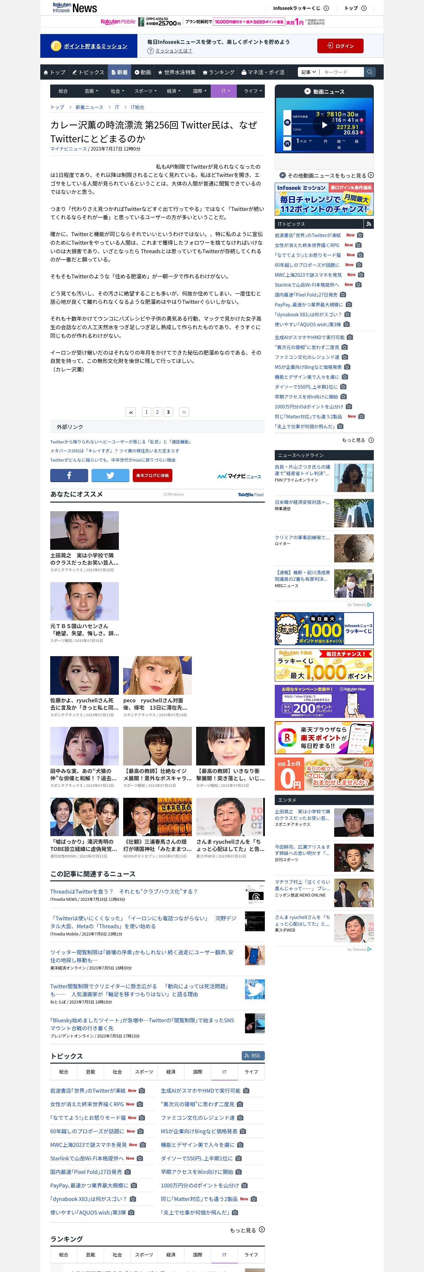Open CCPA Notice link
The height and width of the screenshot is (1272, 424).
pos(173,494)
